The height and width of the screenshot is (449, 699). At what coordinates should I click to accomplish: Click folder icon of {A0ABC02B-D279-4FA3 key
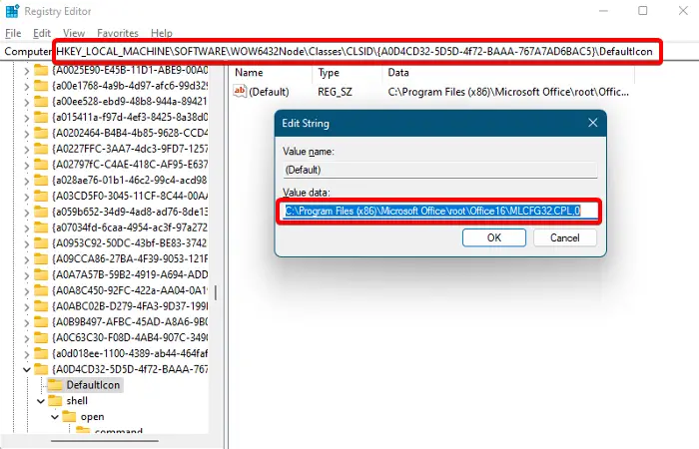pyautogui.click(x=41, y=306)
